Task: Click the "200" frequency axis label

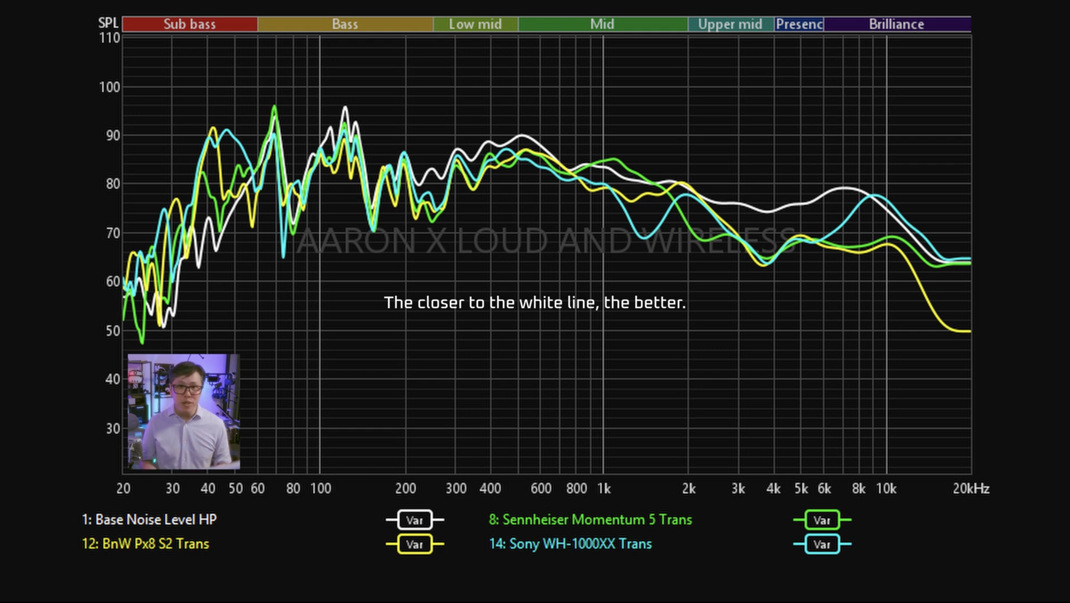Action: tap(406, 489)
